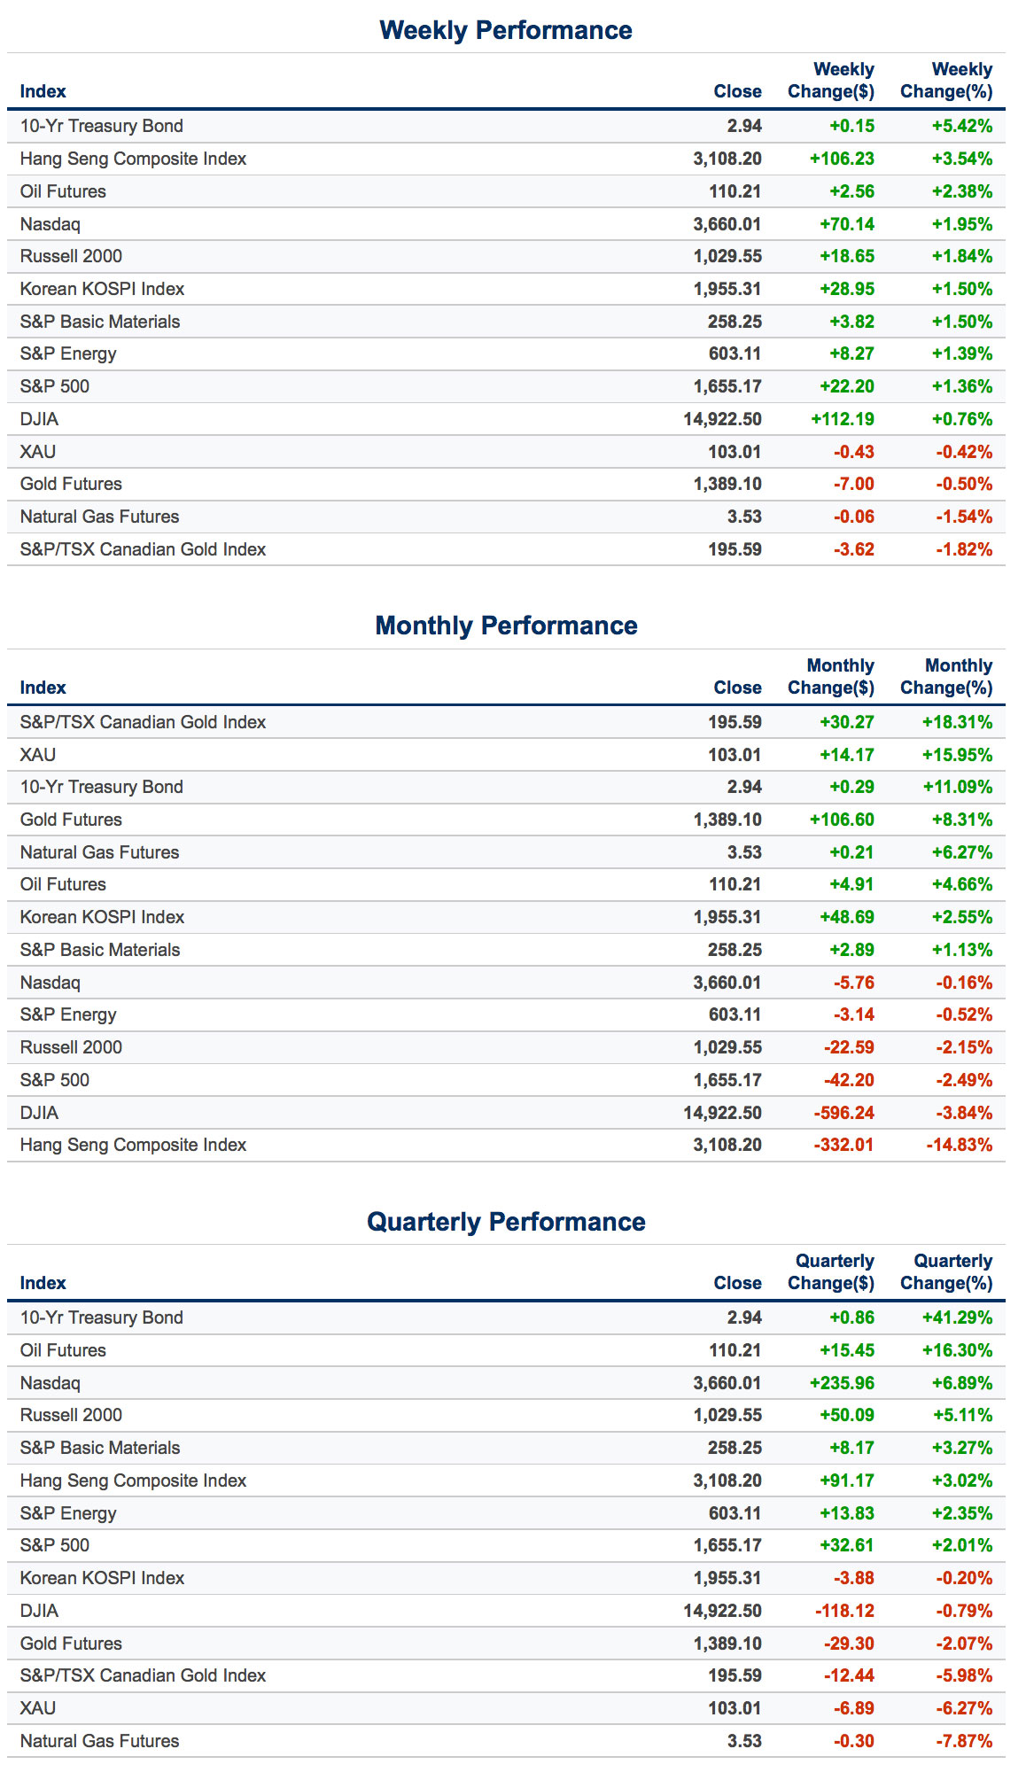This screenshot has height=1772, width=1026.
Task: Click Hang Seng Composite Index weekly row
Action: tap(133, 159)
